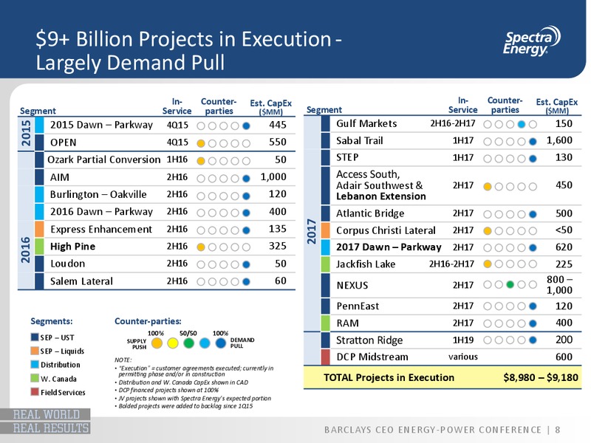Click the 'Salem Lateral' project name
Screen dimensions: 591x443
click(81, 281)
